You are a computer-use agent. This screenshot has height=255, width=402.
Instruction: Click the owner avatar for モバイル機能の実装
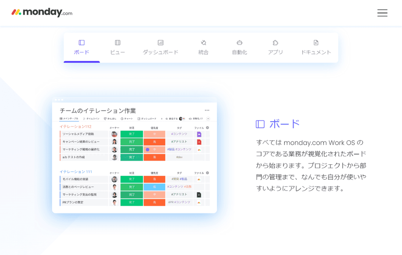tap(114, 179)
